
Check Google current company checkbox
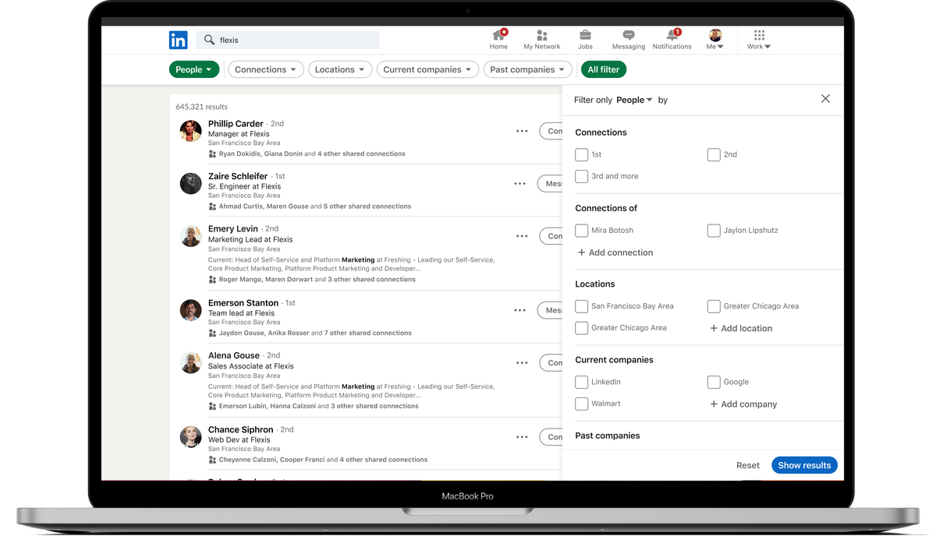click(x=714, y=382)
